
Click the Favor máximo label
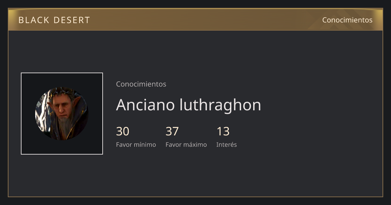point(186,144)
